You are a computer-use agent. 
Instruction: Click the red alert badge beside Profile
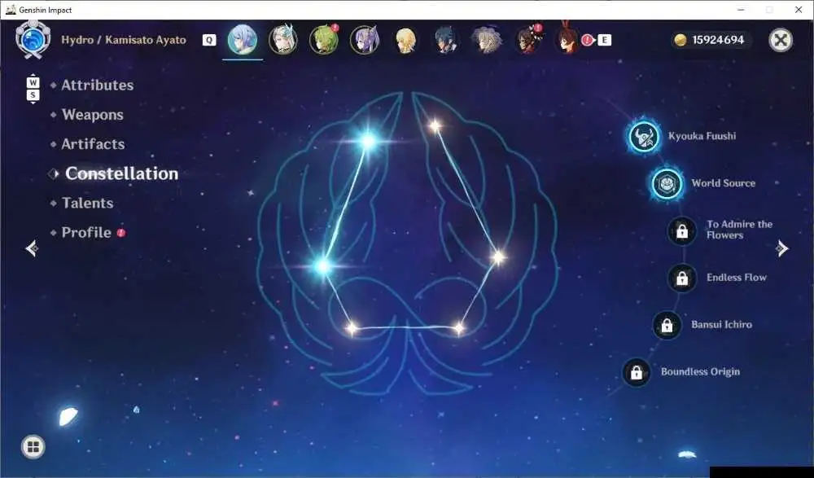pos(121,233)
